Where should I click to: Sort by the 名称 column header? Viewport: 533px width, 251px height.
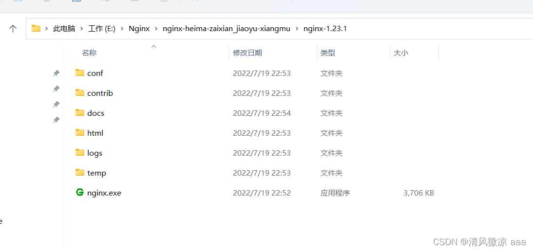[x=89, y=53]
